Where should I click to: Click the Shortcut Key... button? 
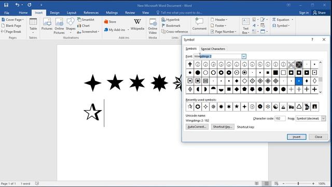point(223,127)
